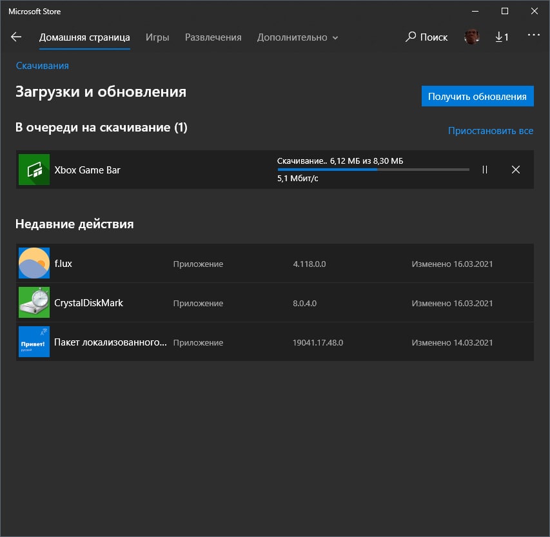Open downloads indicator showing 1
This screenshot has height=537, width=550.
click(502, 37)
